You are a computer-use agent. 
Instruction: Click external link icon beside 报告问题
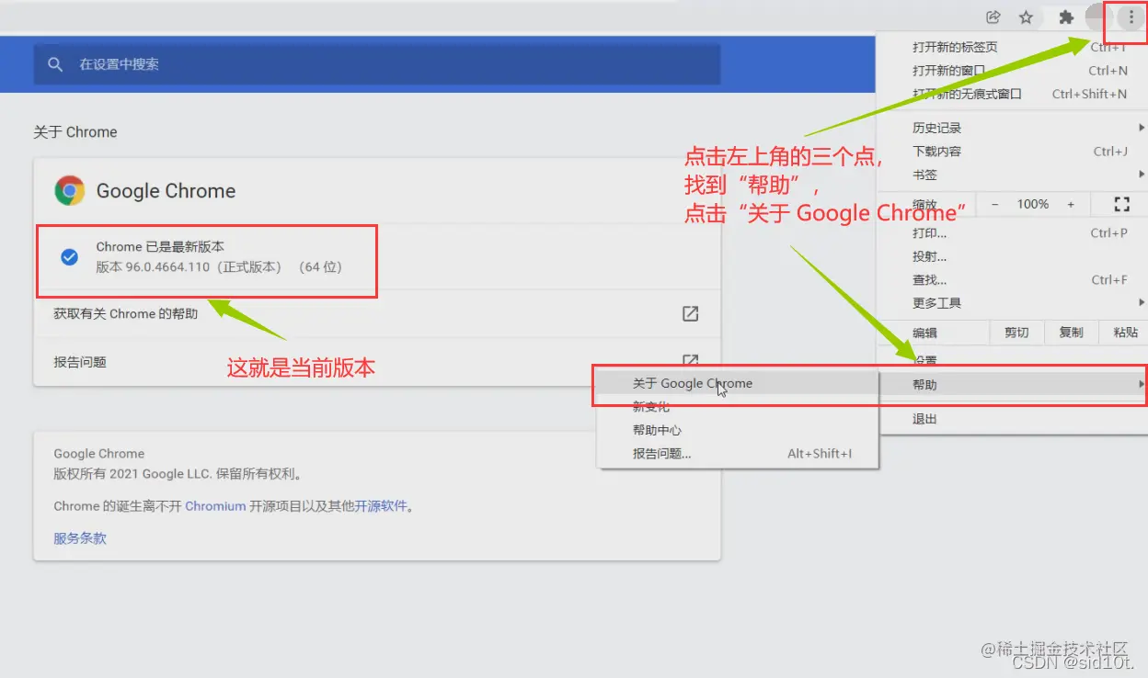[690, 361]
